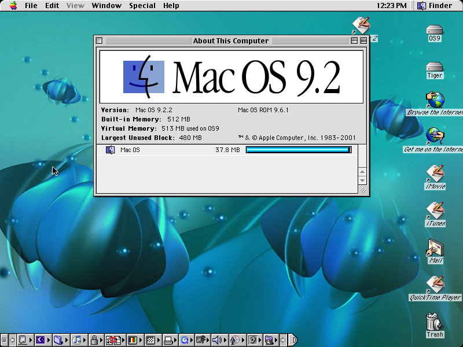Click the window's scroll down arrow
The height and width of the screenshot is (347, 463).
[x=362, y=180]
